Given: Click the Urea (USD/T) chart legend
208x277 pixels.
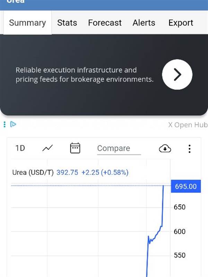Looking at the screenshot, I should point(33,172).
